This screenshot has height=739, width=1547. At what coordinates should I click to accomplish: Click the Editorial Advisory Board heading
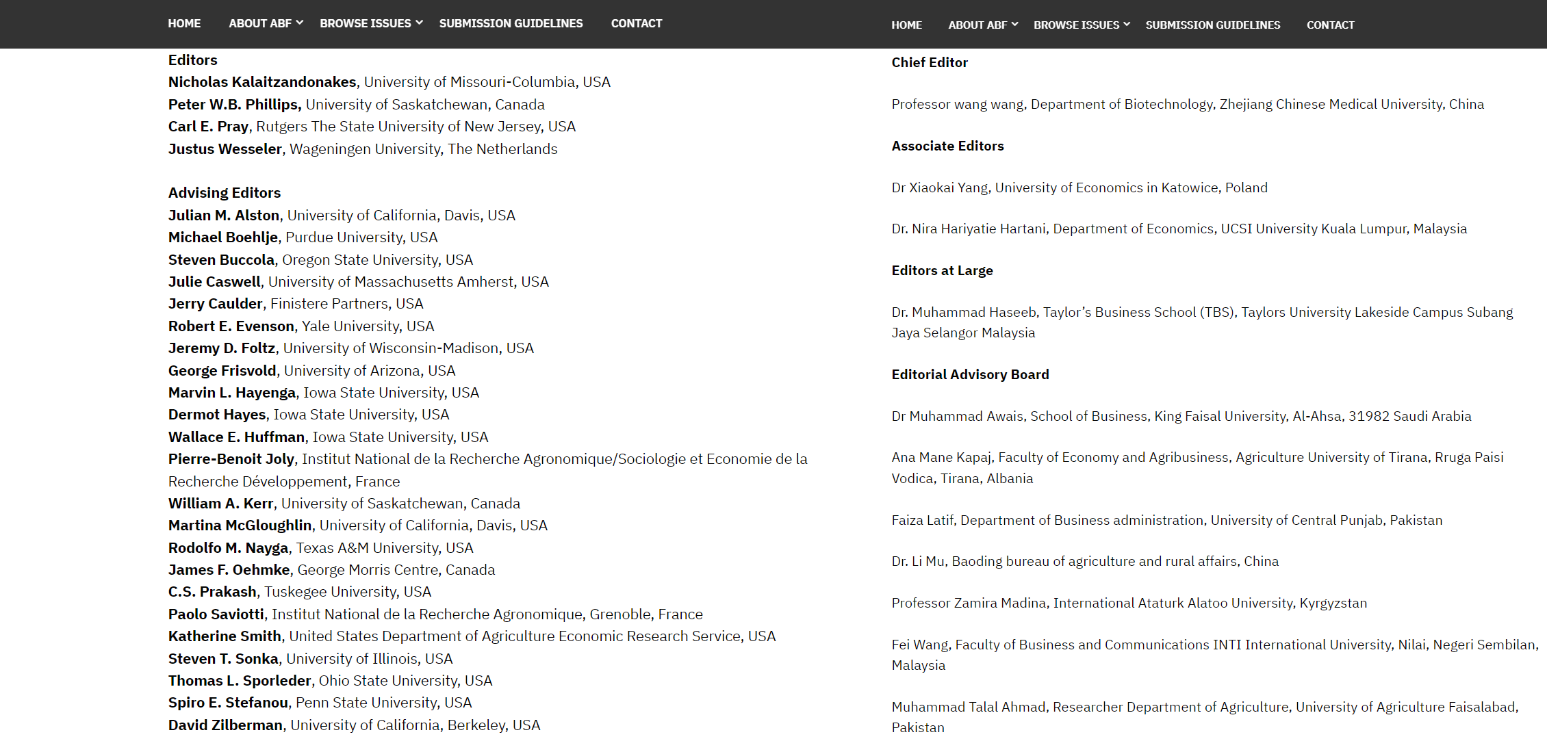(969, 374)
